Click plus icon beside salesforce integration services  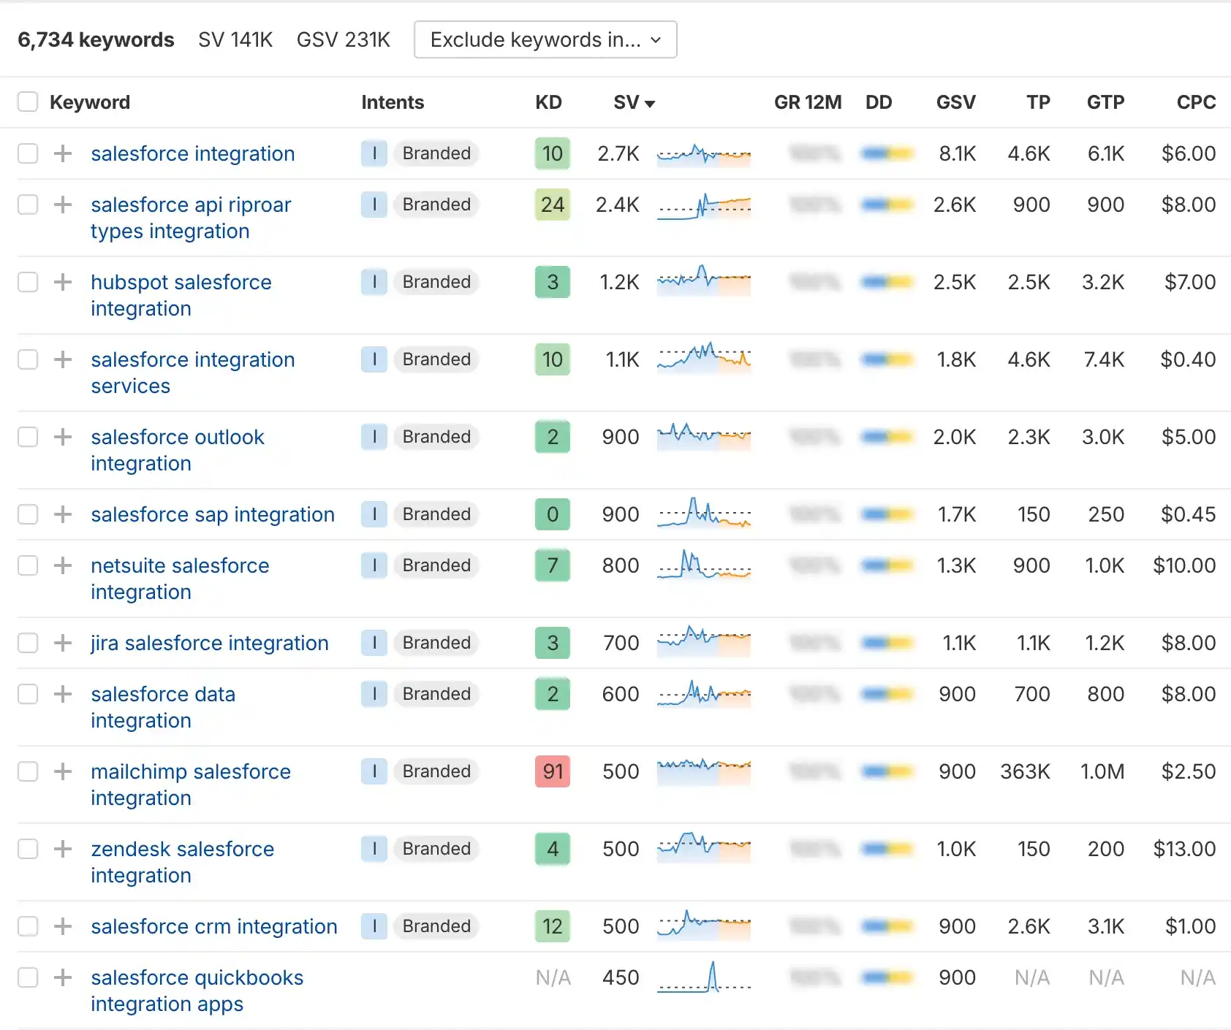point(63,359)
